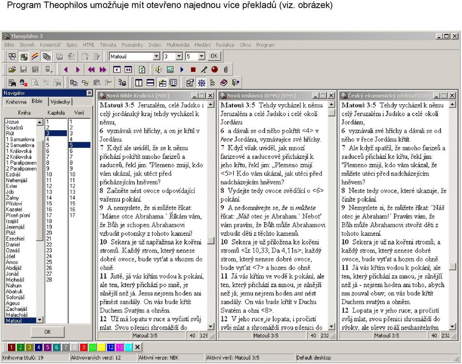462x364 pixels.
Task: Open the chapter dropdown showing 3
Action: [179, 56]
